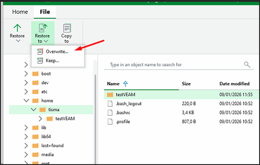This screenshot has height=165, width=260.
Task: Expand the lib64 folder node
Action: [26, 136]
